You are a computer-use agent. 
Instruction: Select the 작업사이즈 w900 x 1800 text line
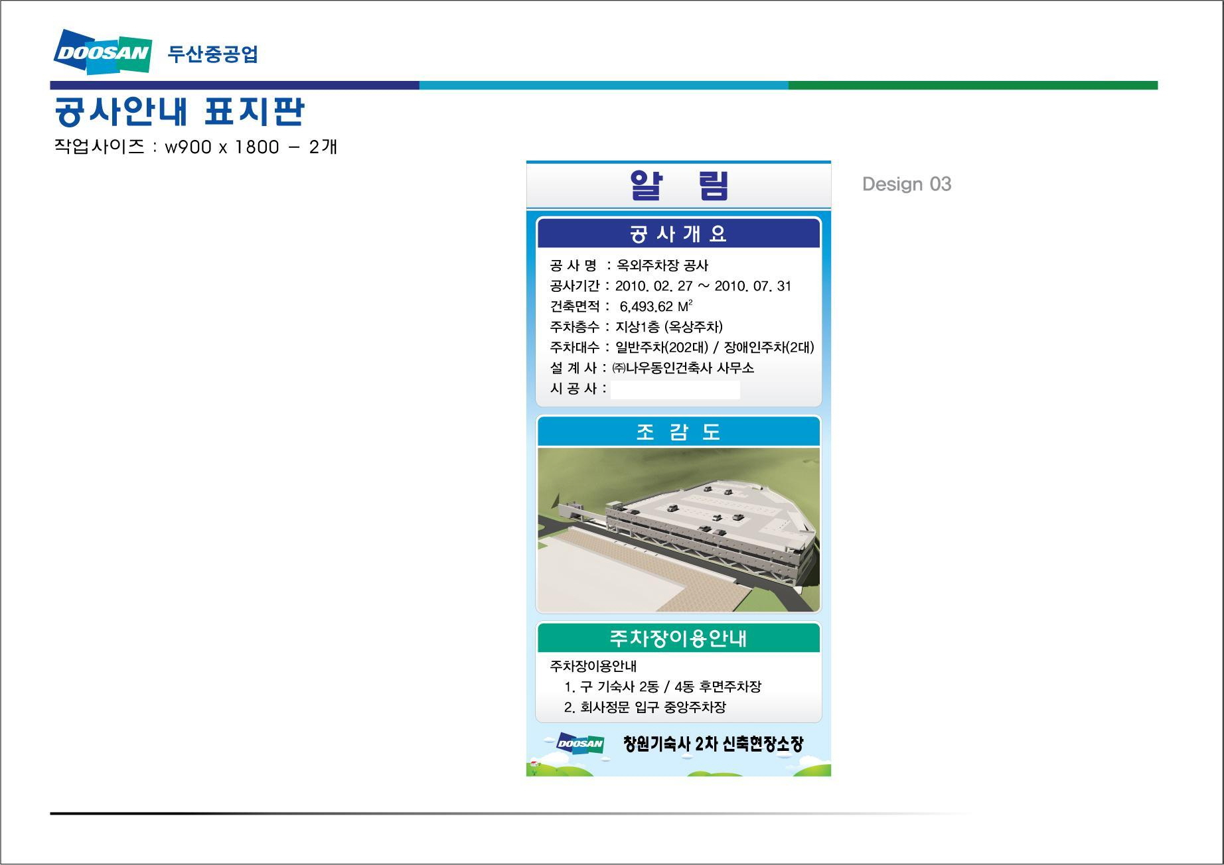pos(195,147)
